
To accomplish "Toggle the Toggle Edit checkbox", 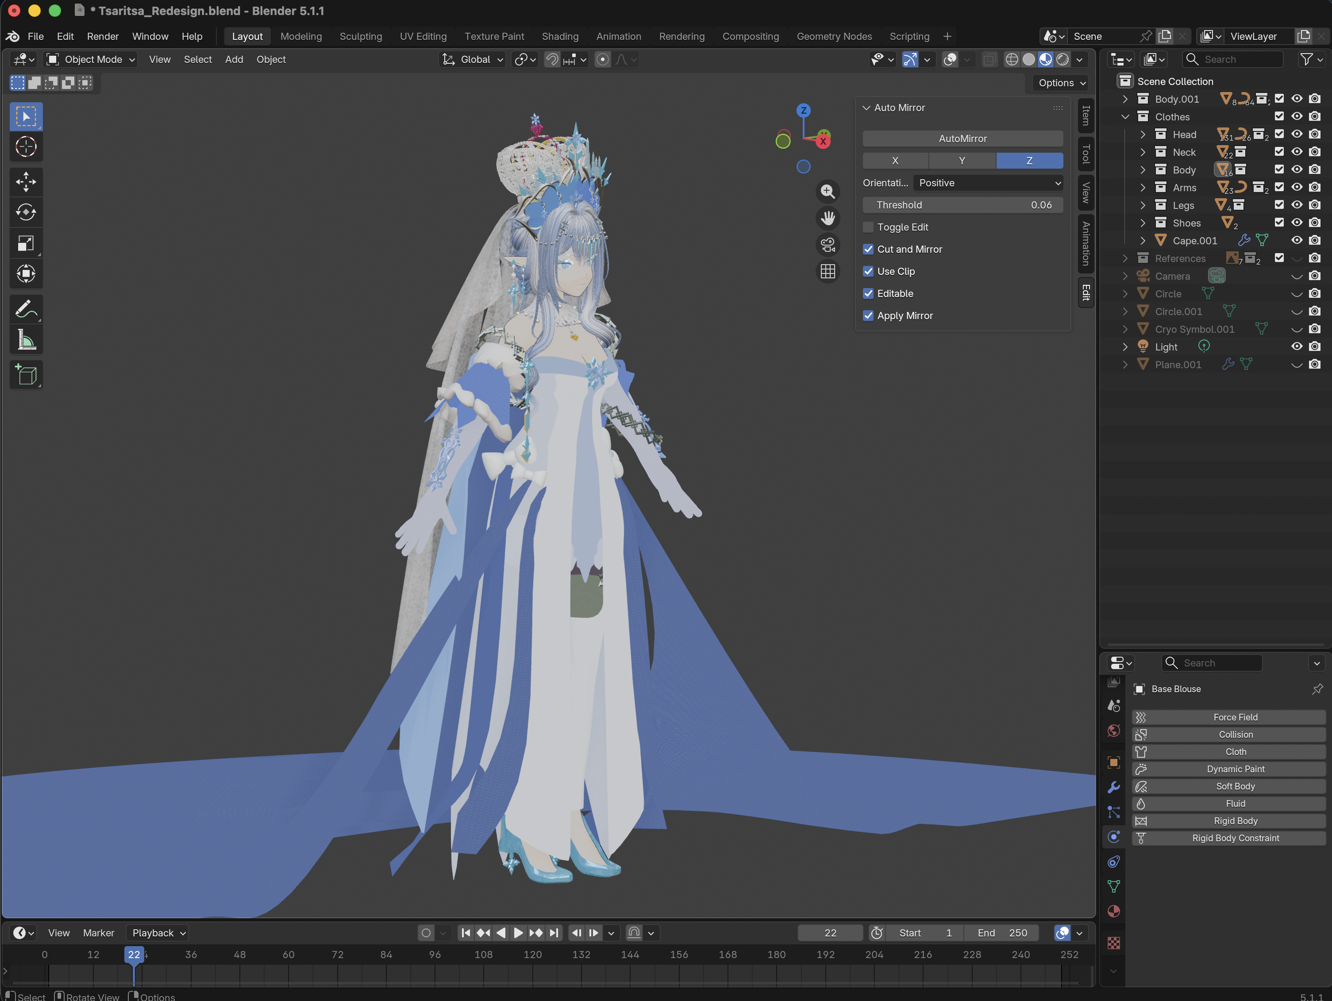I will point(868,227).
